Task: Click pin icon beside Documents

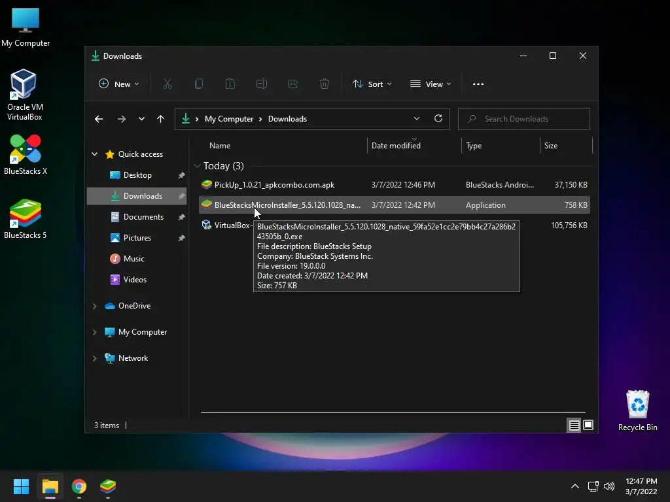Action: [181, 217]
